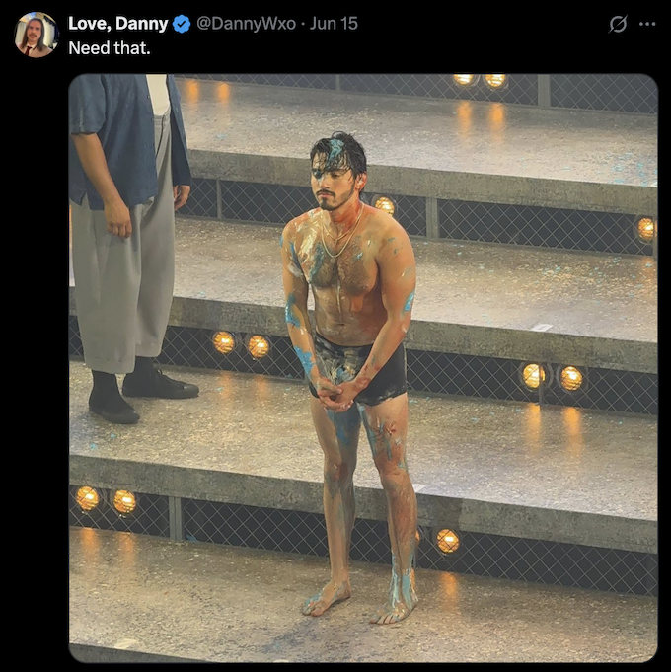Click the lone stage light at photo's right edge

[x=646, y=228]
